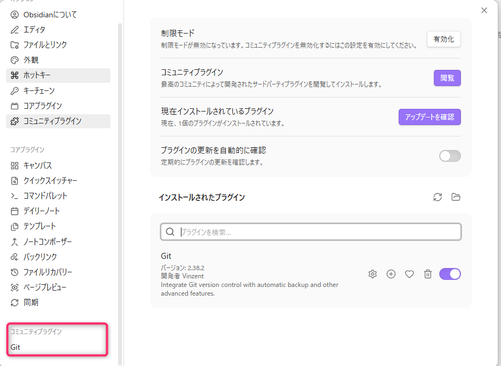The height and width of the screenshot is (366, 501).
Task: Open the Git plugin settings gear icon
Action: click(x=372, y=274)
